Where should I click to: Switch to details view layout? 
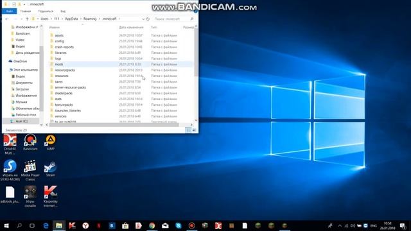tap(188, 130)
